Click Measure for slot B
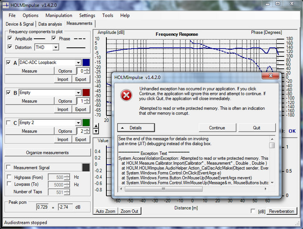 coord(30,101)
